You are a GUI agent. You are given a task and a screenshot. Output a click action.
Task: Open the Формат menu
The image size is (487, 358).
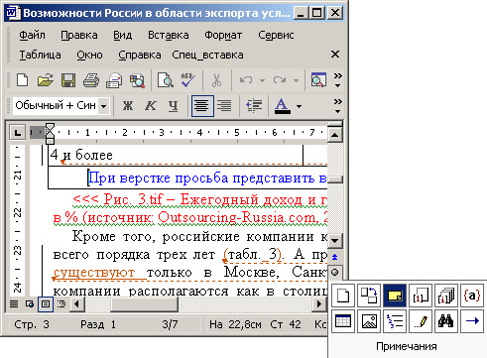click(223, 35)
